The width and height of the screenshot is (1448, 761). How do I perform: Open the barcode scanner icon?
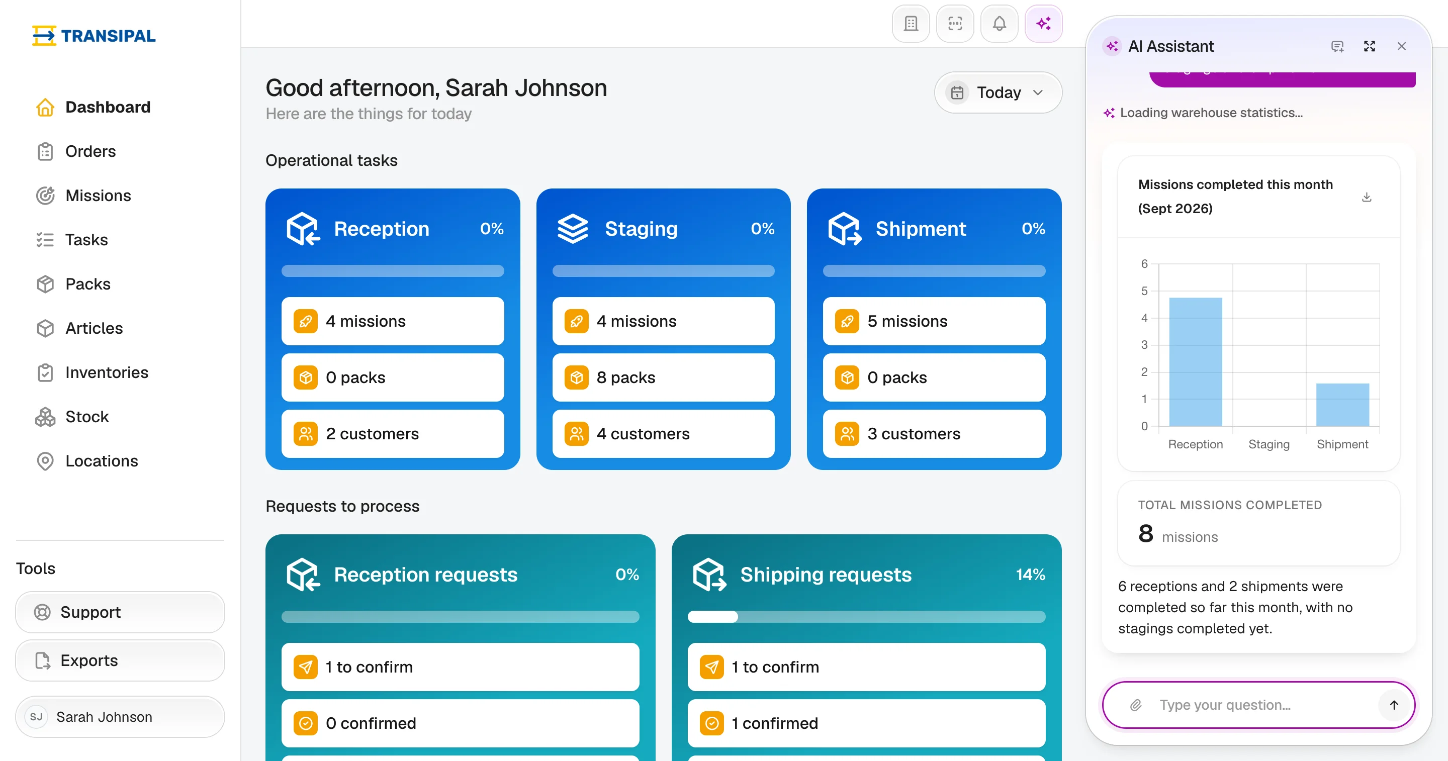tap(955, 24)
